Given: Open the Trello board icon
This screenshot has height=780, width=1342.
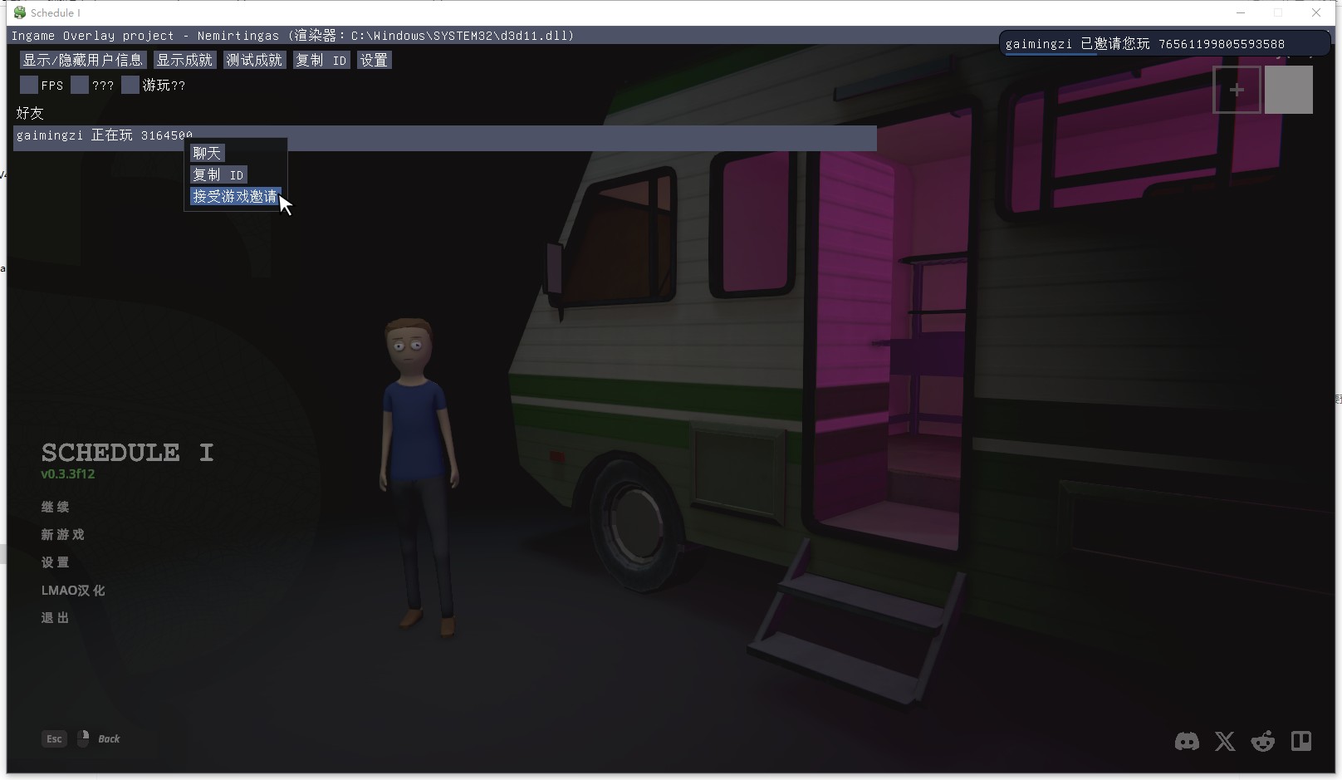Looking at the screenshot, I should [1301, 741].
